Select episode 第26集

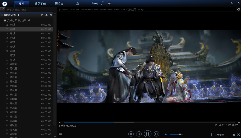tap(27, 134)
